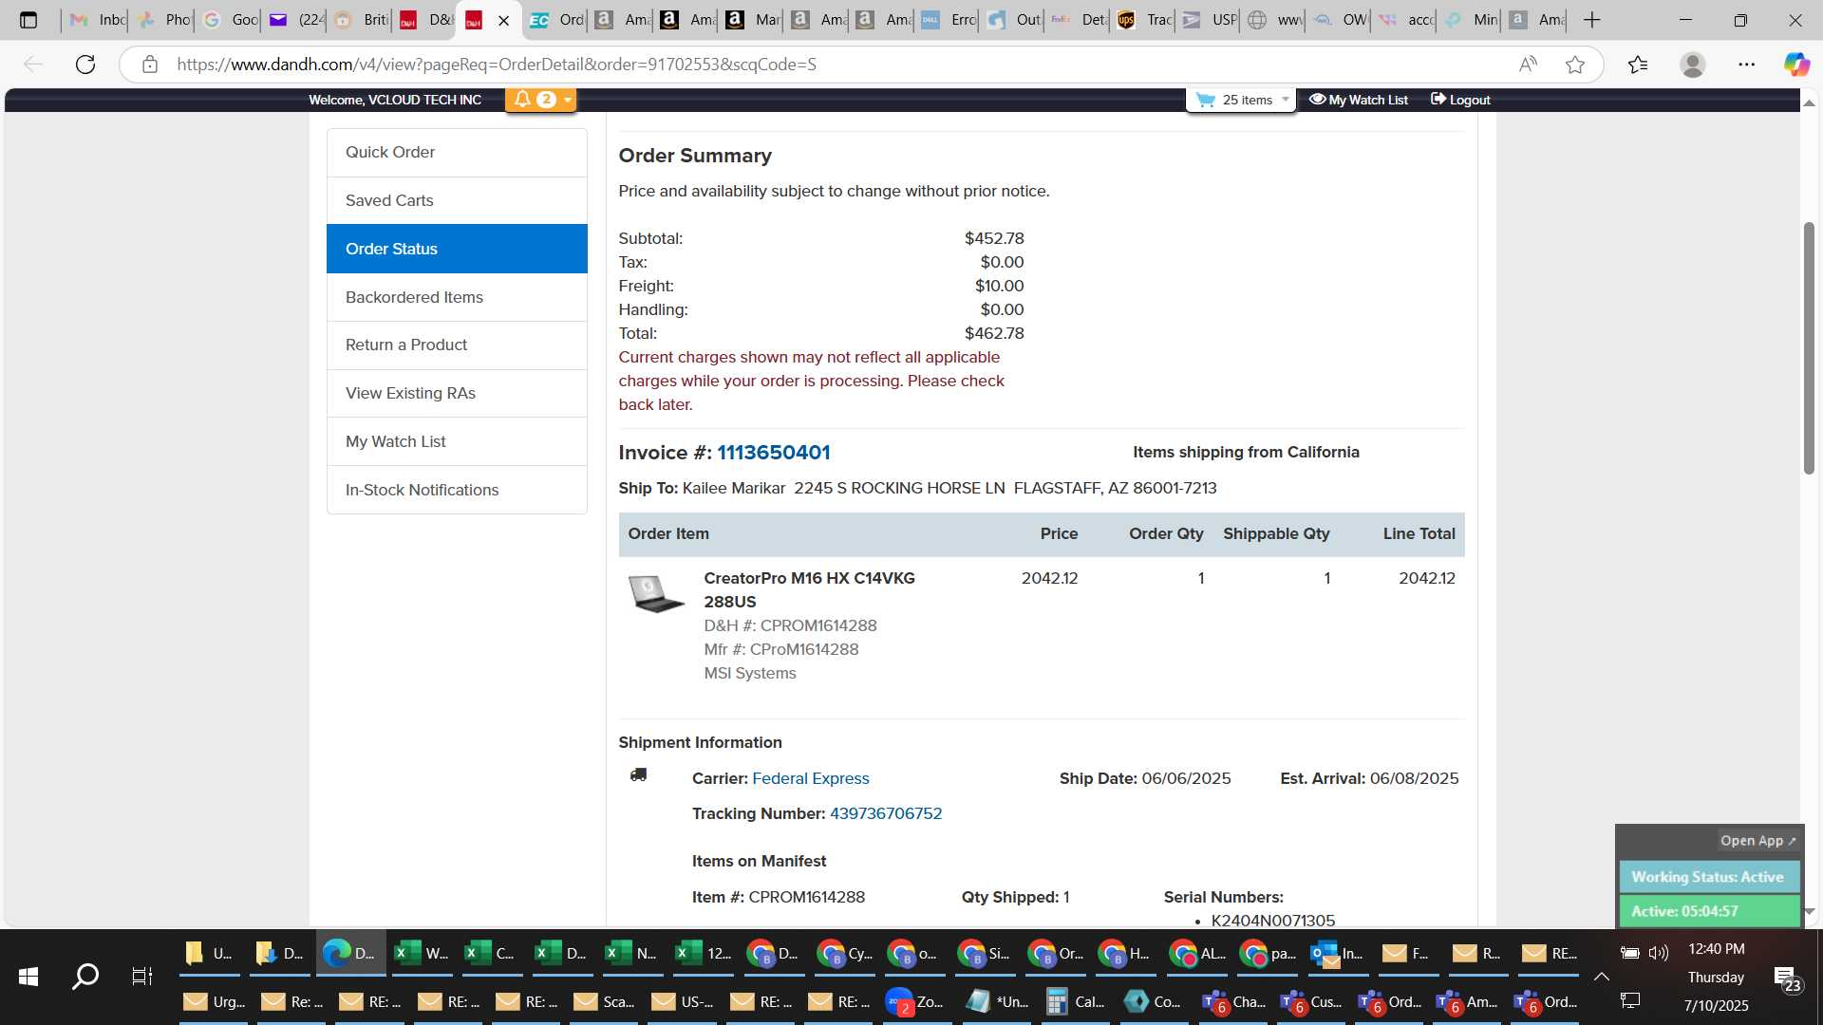Click the scrollbar down arrow
This screenshot has width=1823, height=1025.
coord(1810,911)
